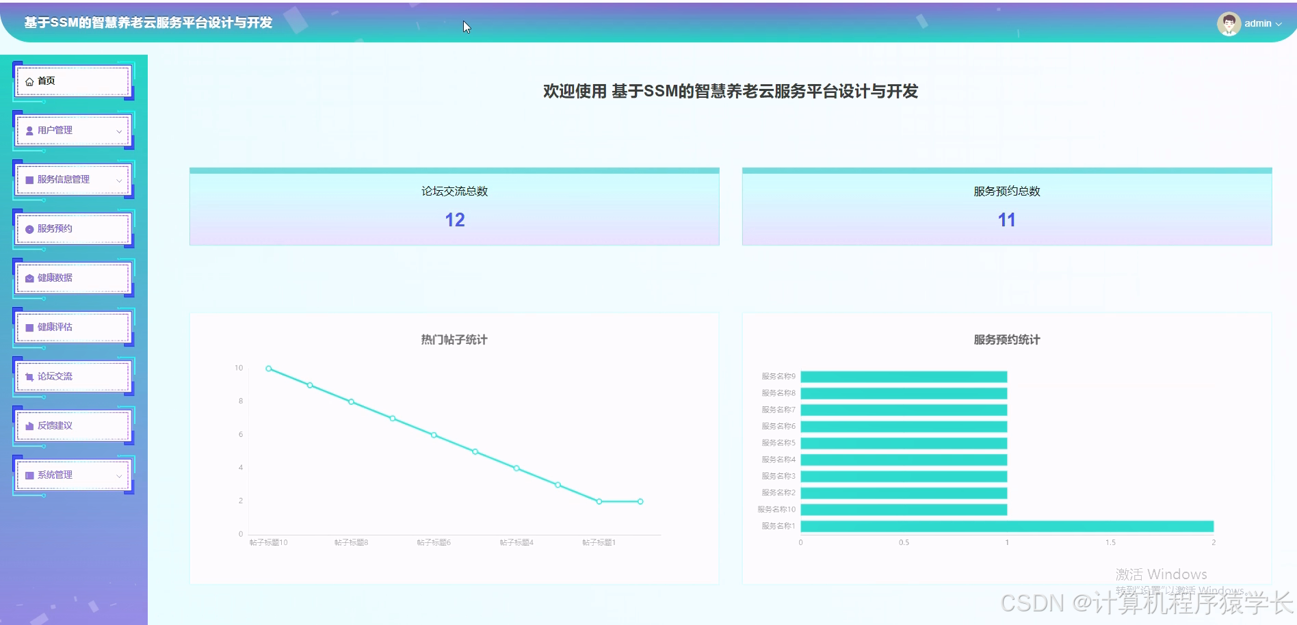This screenshot has height=625, width=1297.
Task: Open the 论坛交流 menu item
Action: coord(73,377)
